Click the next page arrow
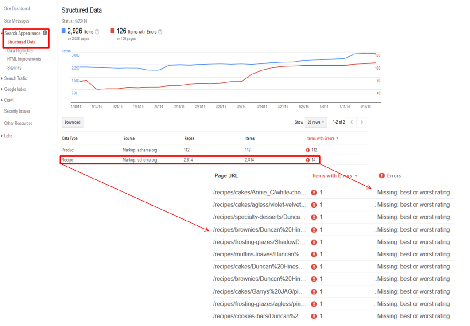 pos(362,122)
